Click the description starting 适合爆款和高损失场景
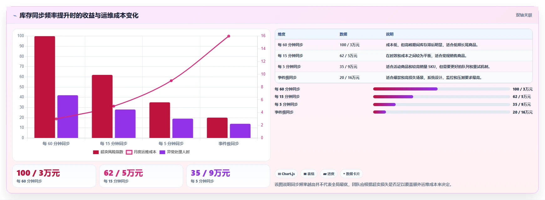Screen dimensions: 545x200 434,78
